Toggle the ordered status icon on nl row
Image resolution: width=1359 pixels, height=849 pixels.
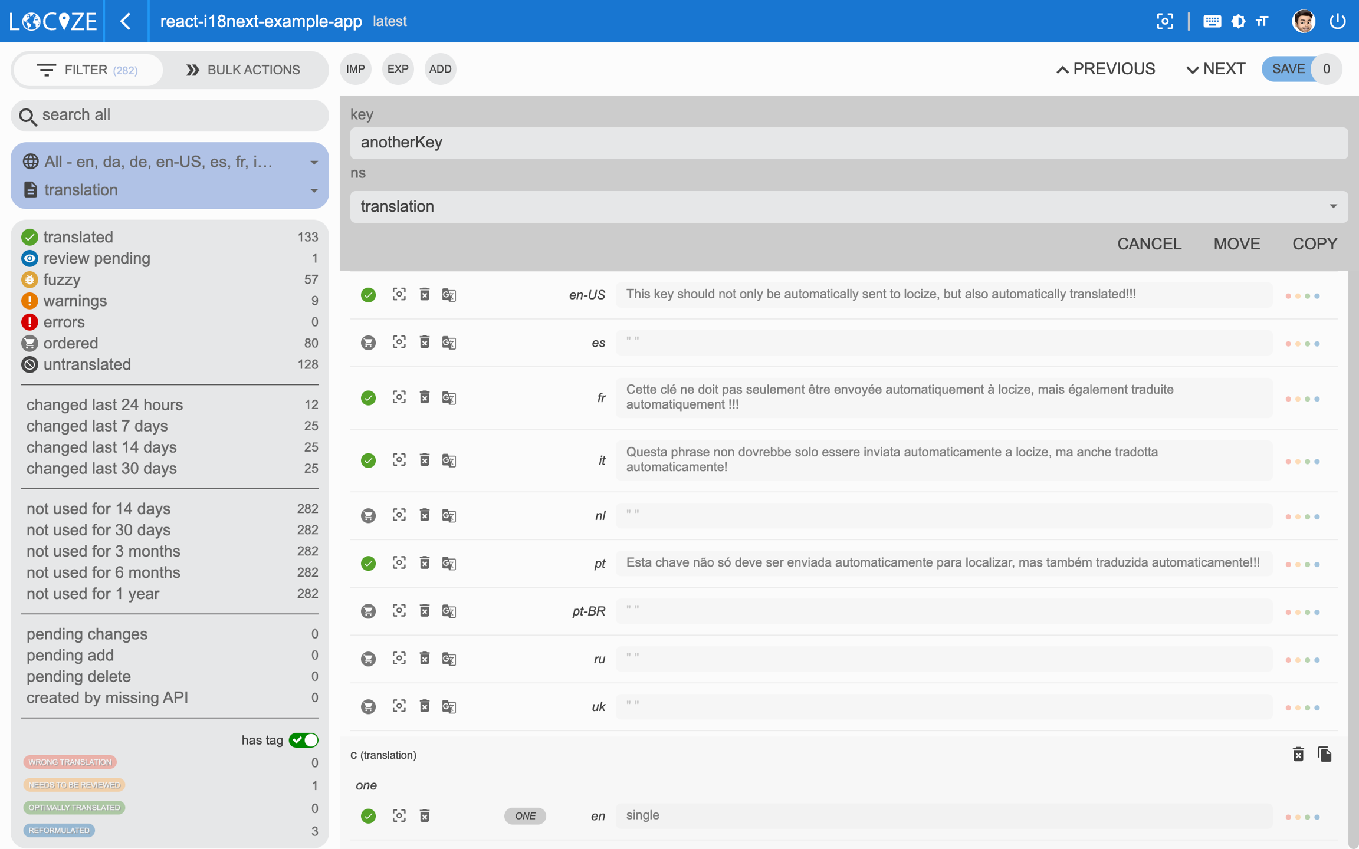(x=369, y=516)
